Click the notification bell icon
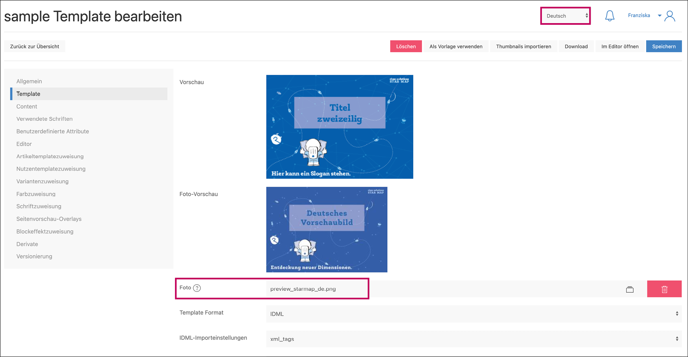The image size is (688, 357). pos(609,16)
